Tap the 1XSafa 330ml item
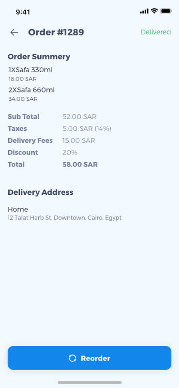 [x=30, y=70]
